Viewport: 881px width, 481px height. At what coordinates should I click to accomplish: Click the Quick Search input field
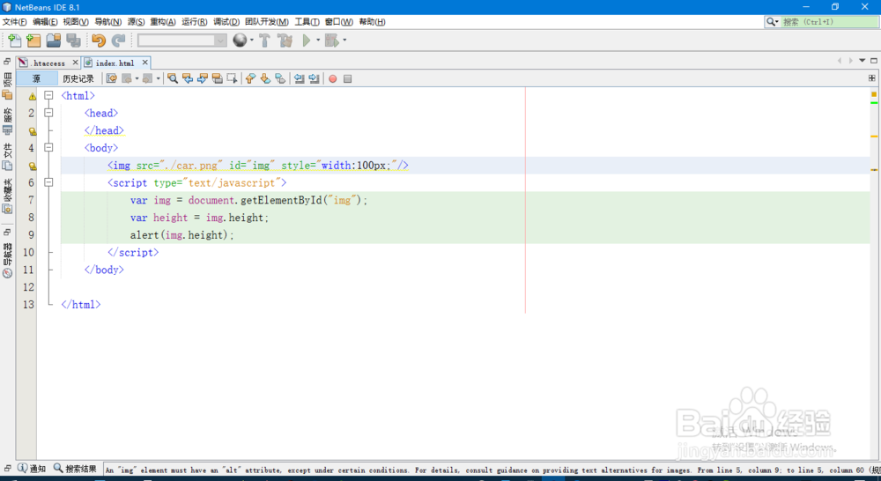point(829,22)
